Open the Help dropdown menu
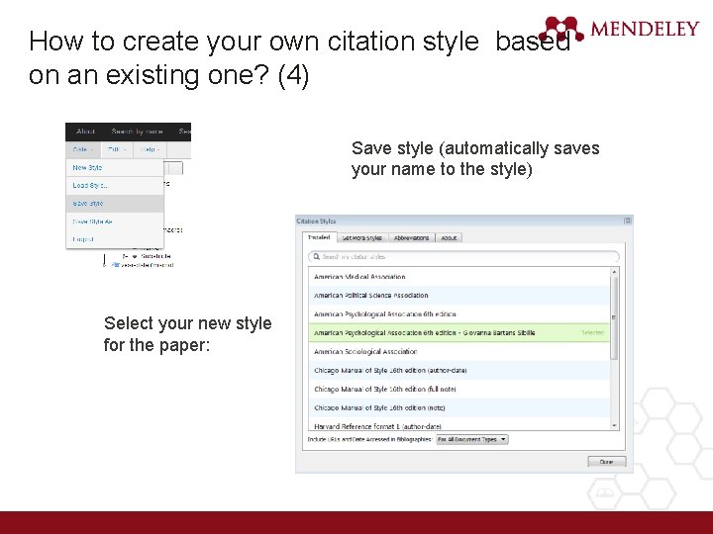The image size is (713, 534). click(150, 149)
